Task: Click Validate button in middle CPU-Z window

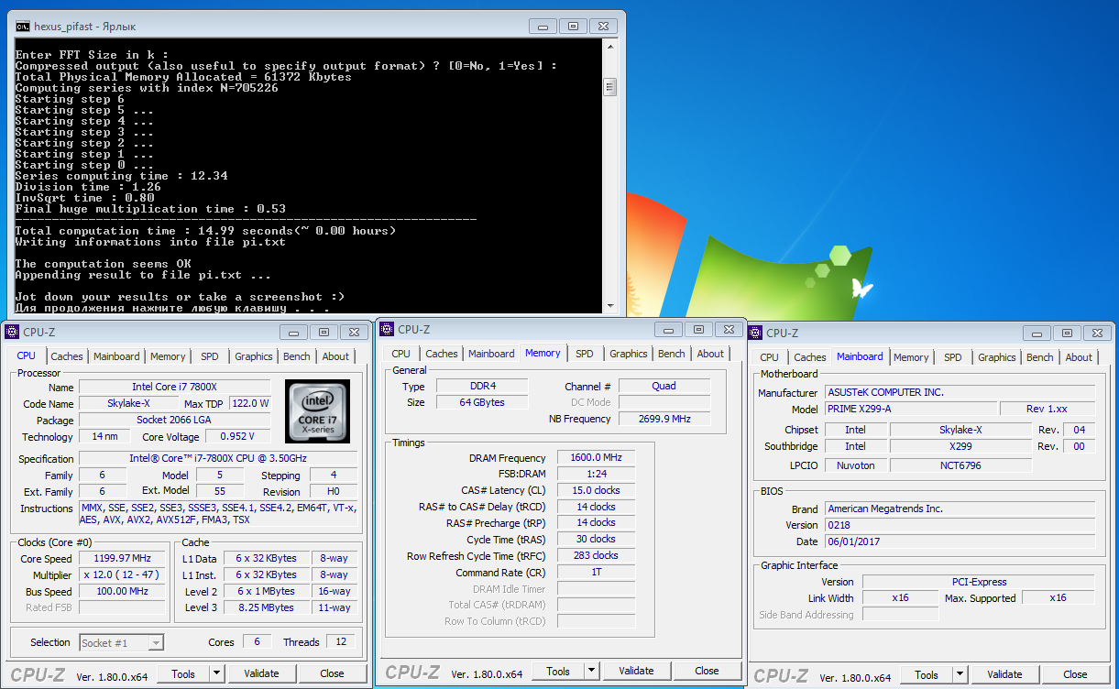Action: pos(636,671)
